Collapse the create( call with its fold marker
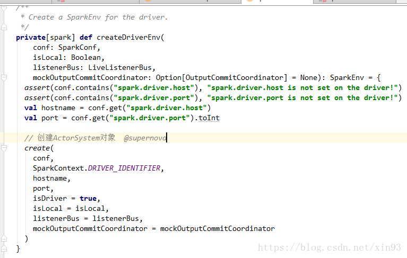 4,148
